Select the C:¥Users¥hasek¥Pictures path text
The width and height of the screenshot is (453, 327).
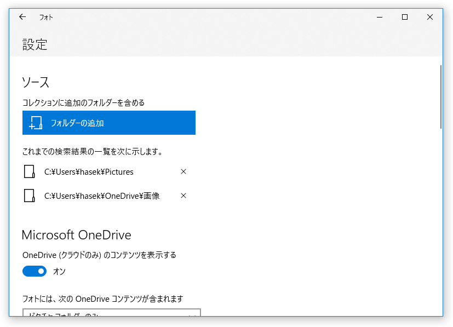pyautogui.click(x=89, y=172)
